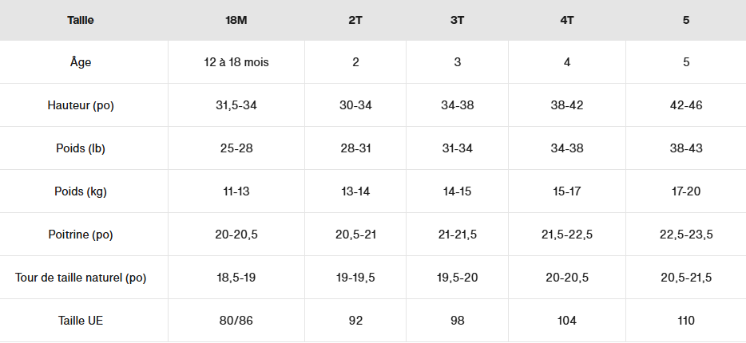Click the Taille column header
Screen dimensions: 746x343
pyautogui.click(x=81, y=20)
